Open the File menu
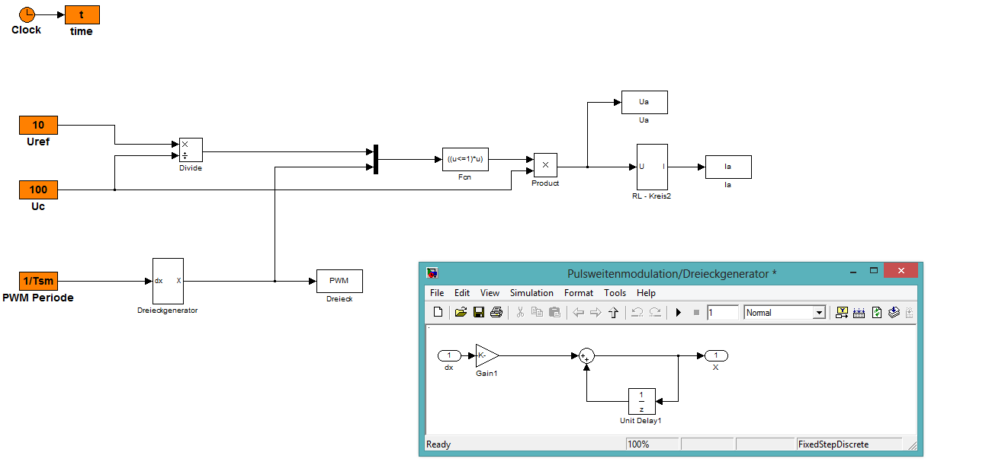This screenshot has width=989, height=465. (437, 293)
